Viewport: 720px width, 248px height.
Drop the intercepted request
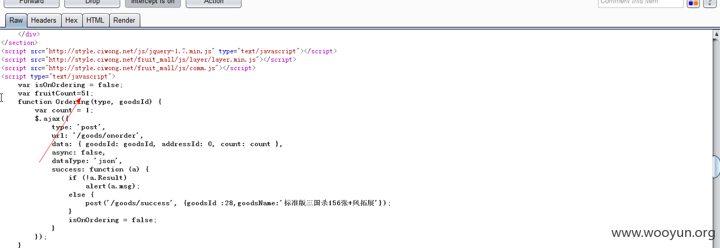tap(92, 3)
